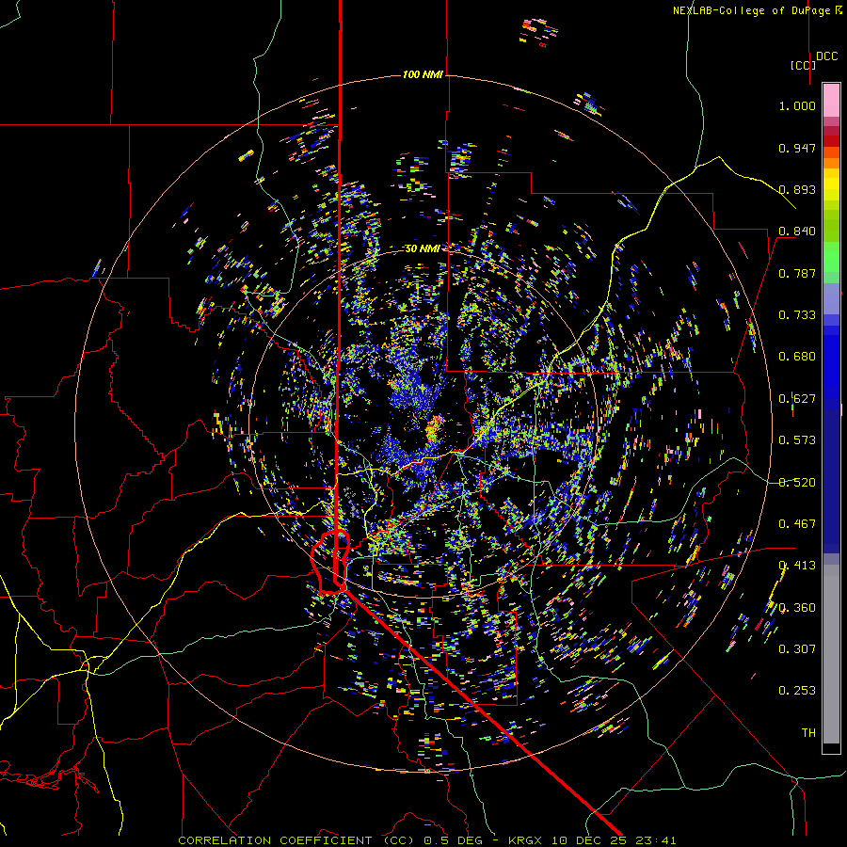Pick the gray color band of the scale

831,654
